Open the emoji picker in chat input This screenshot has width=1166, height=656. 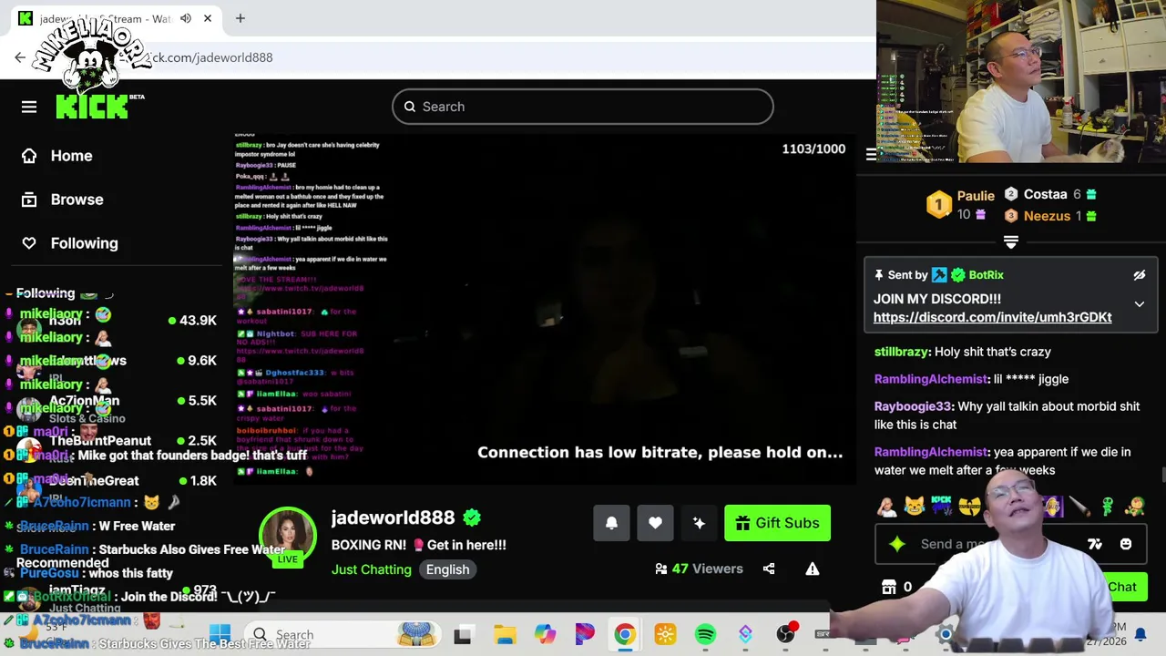1126,544
